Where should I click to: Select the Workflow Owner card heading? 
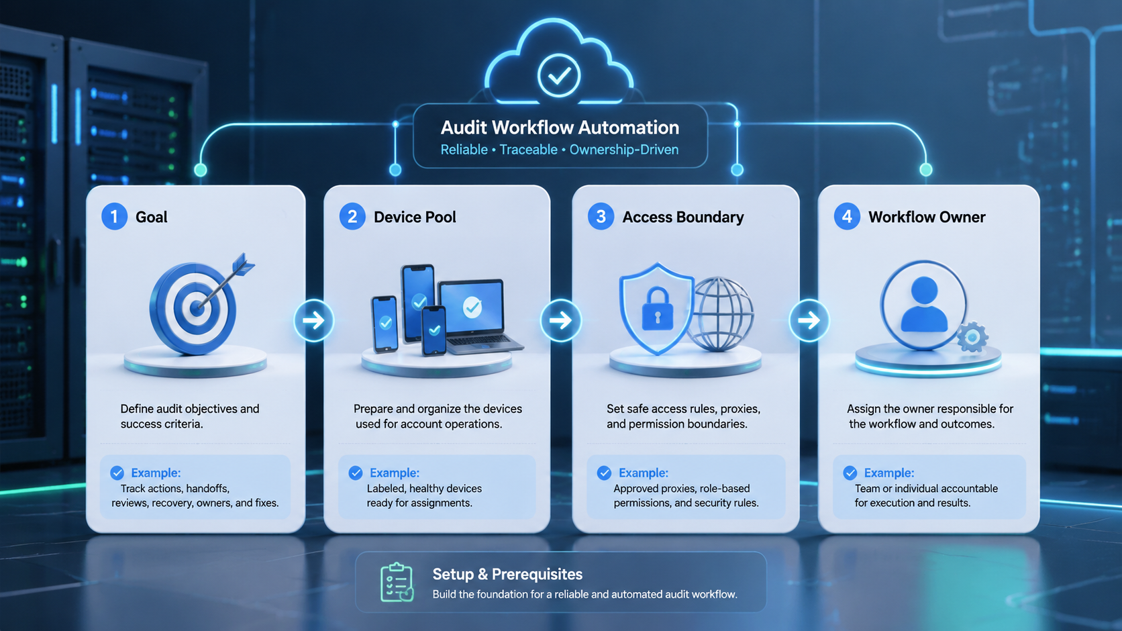927,217
